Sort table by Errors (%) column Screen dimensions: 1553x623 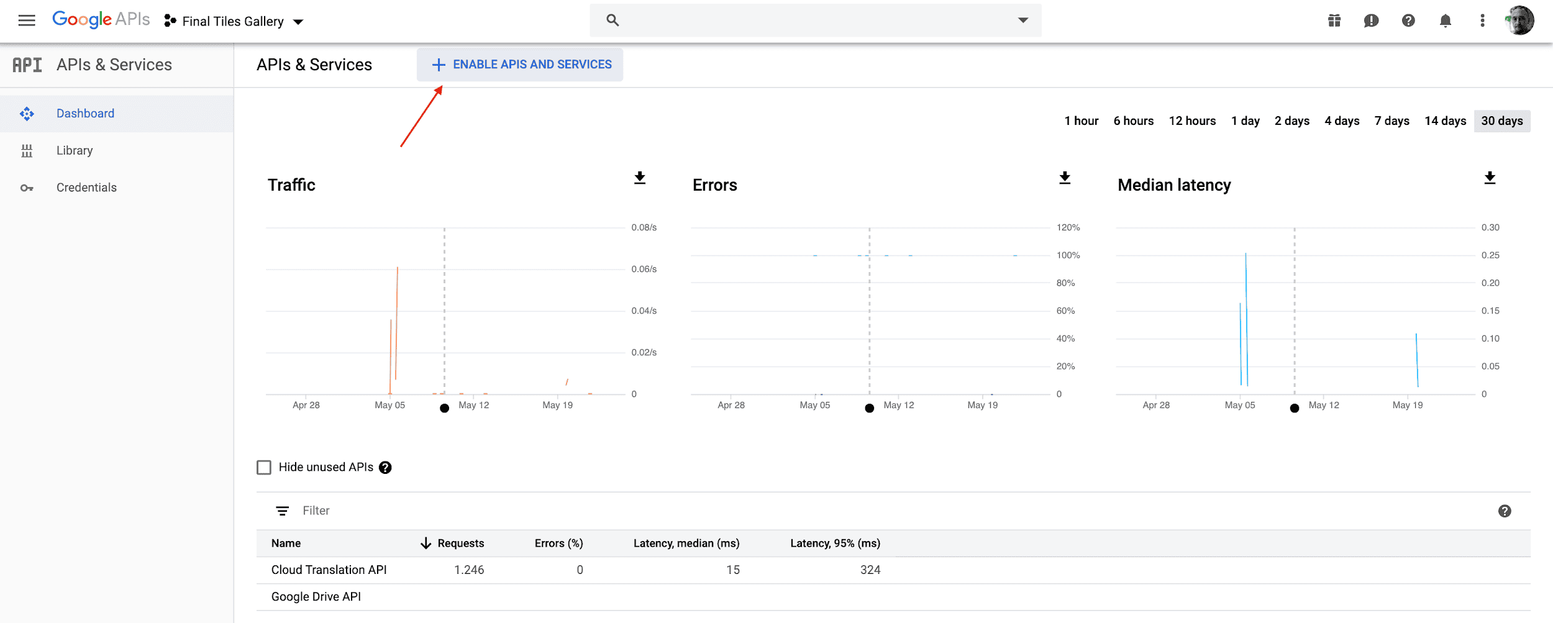point(558,543)
